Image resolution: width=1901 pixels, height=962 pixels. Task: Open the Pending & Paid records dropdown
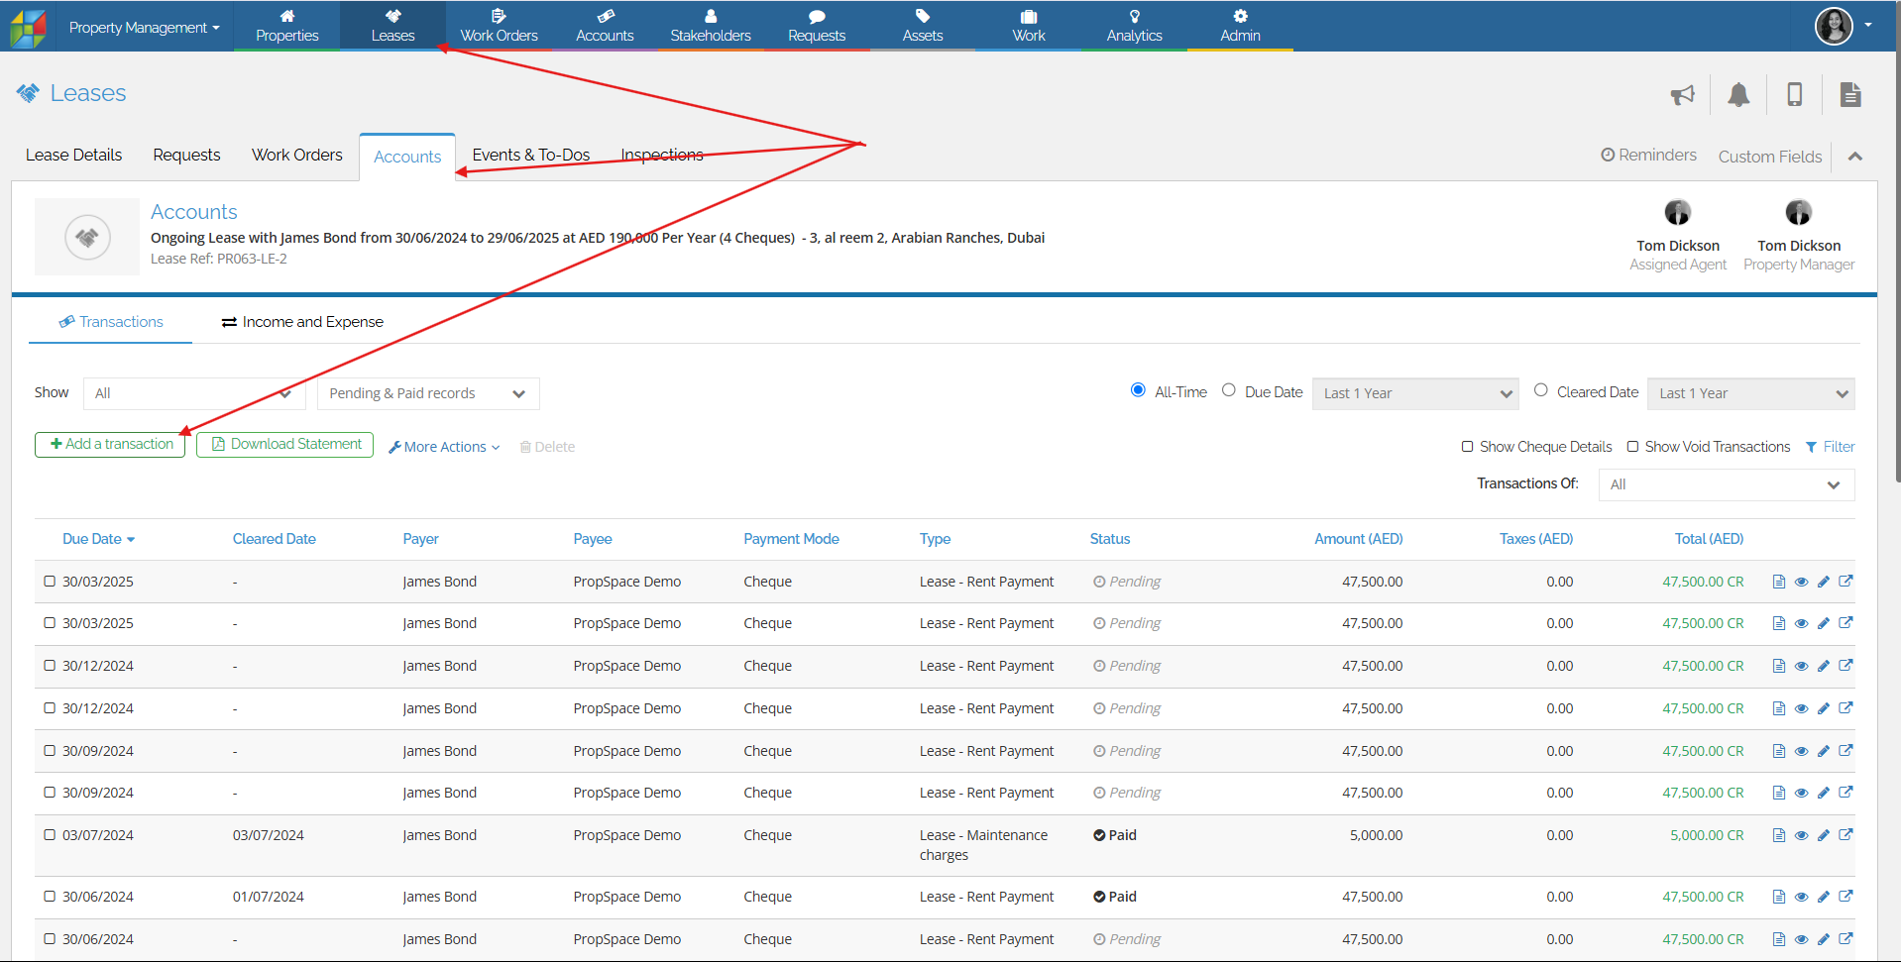[x=428, y=393]
